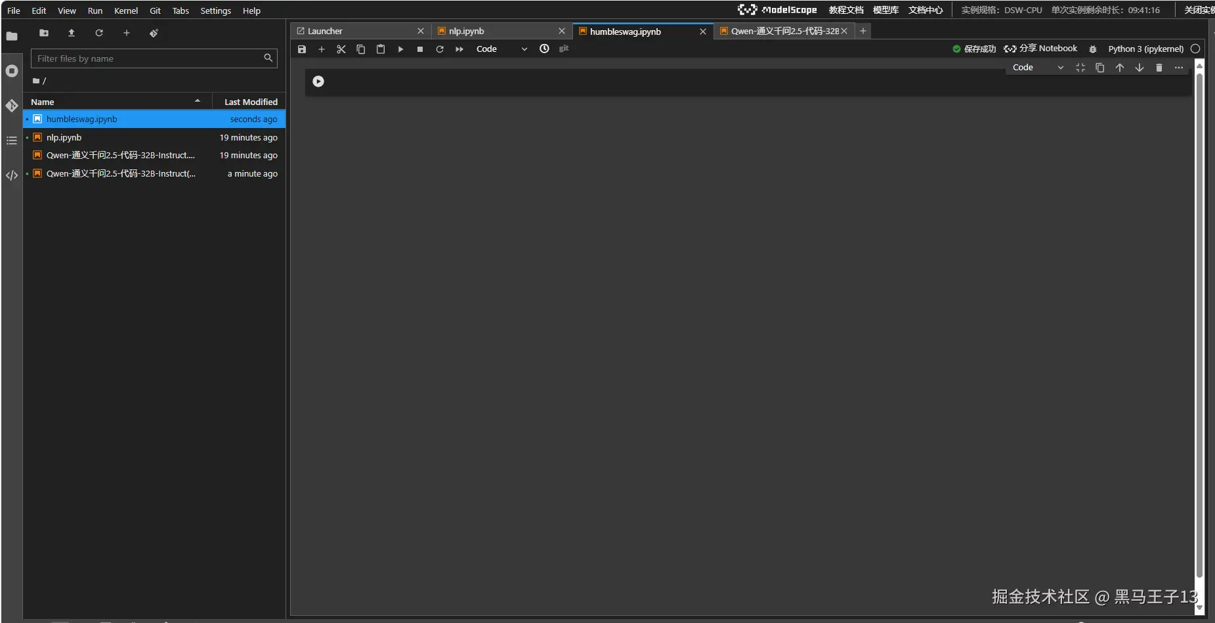This screenshot has height=623, width=1215.
Task: Open the Tabs menu
Action: (x=181, y=11)
